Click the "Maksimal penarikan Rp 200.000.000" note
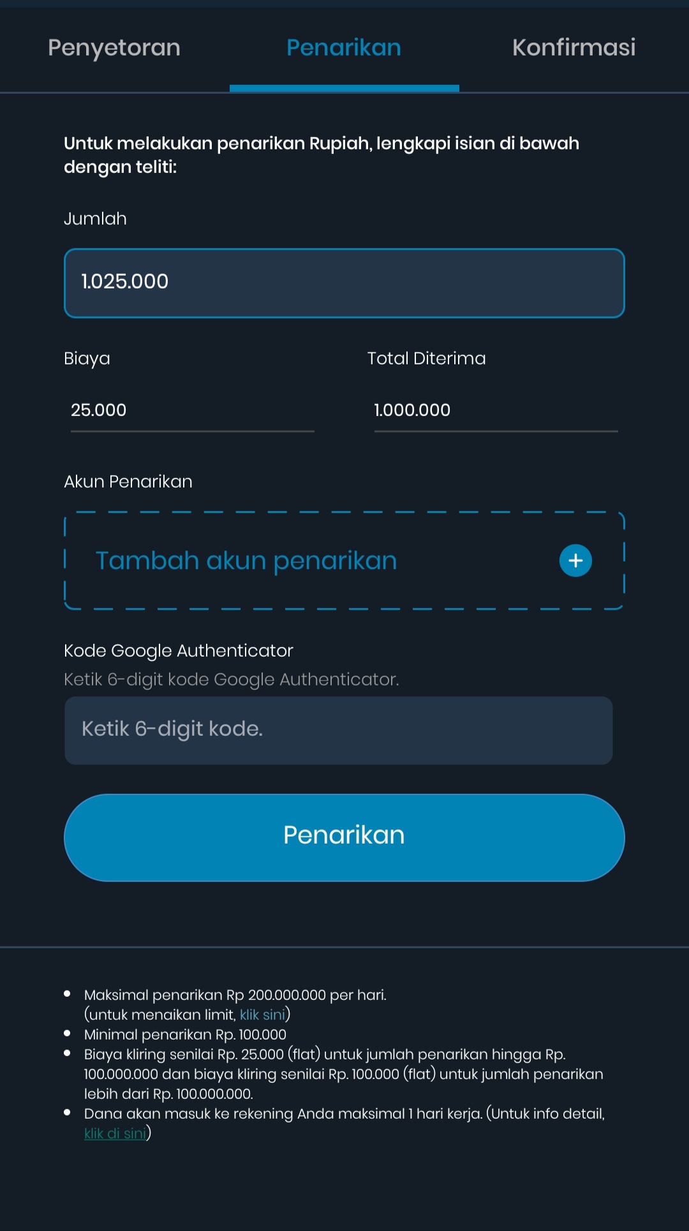The width and height of the screenshot is (689, 1231). coord(235,995)
